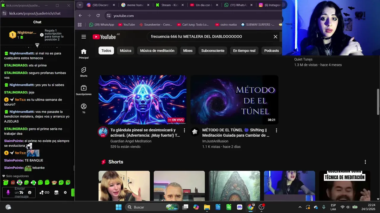Open Principal in YouTube sidebar
The width and height of the screenshot is (380, 213).
[x=84, y=54]
